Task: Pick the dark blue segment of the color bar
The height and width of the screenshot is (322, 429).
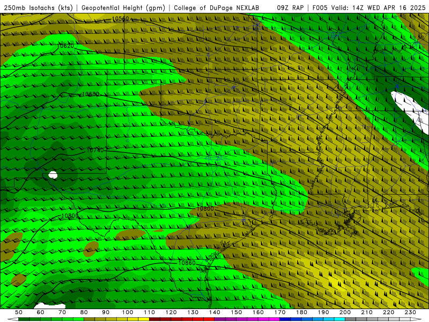Action: click(x=285, y=319)
